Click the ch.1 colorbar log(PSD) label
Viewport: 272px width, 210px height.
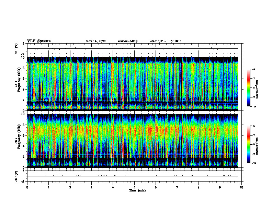pyautogui.click(x=257, y=90)
